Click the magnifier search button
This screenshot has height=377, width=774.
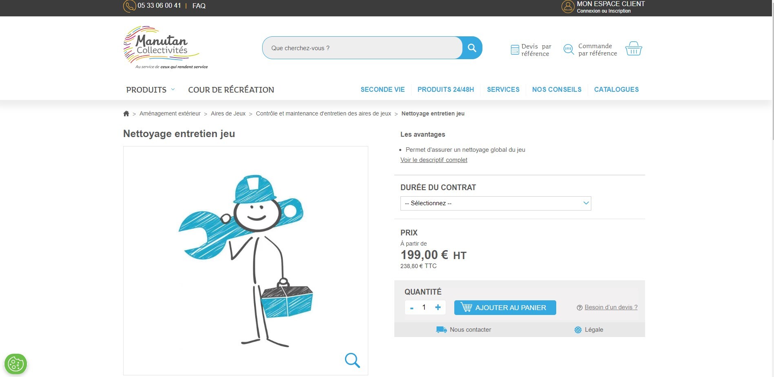pos(472,48)
